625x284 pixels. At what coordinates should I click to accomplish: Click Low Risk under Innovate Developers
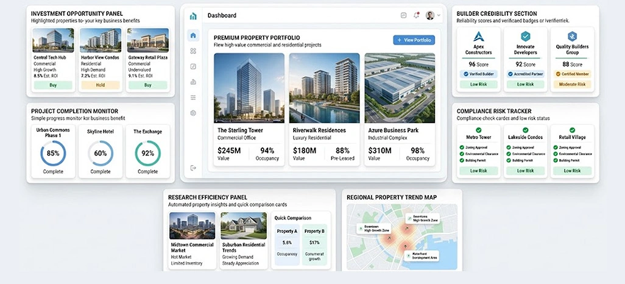tap(525, 84)
